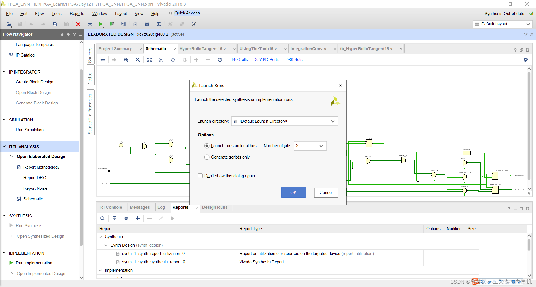Click Cancel in Launch Runs dialog
This screenshot has height=287, width=536.
[x=326, y=193]
